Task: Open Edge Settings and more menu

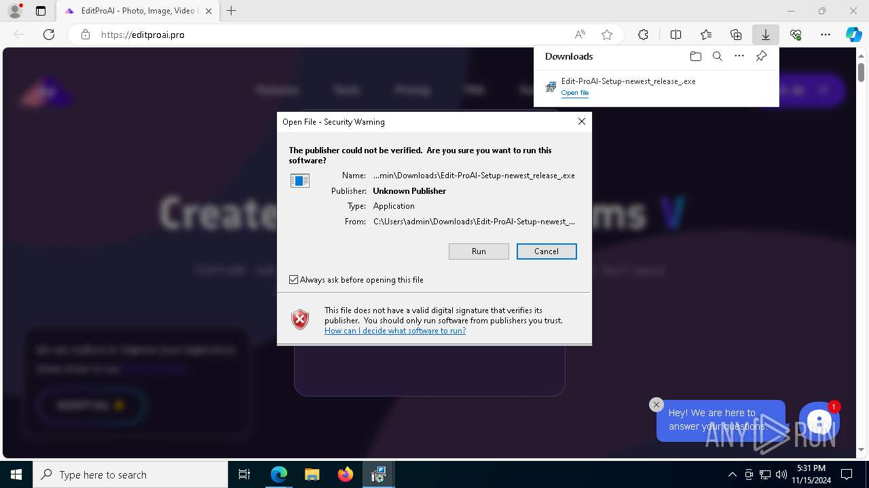Action: pos(826,35)
